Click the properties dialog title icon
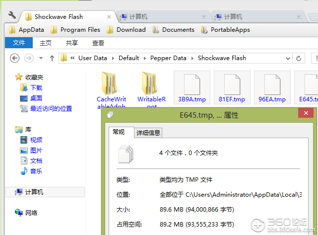 coord(110,115)
